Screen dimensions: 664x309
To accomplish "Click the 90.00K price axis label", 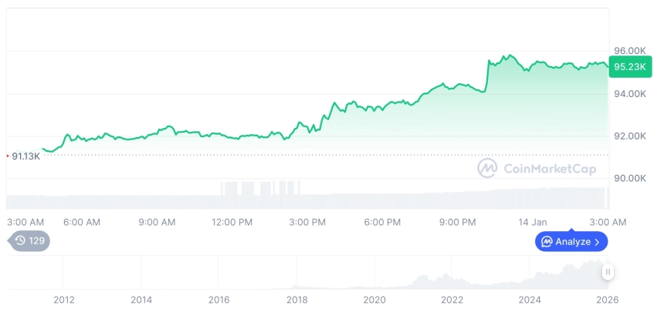I will point(630,178).
